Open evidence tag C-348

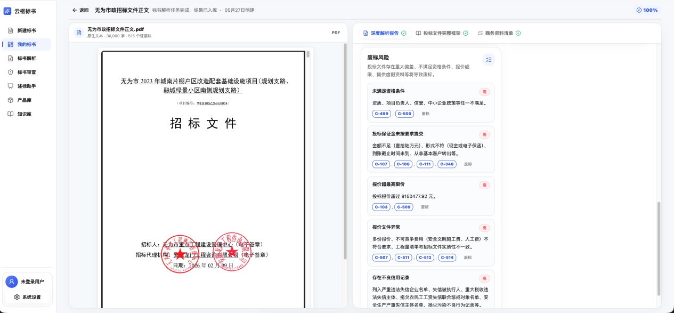click(x=447, y=164)
